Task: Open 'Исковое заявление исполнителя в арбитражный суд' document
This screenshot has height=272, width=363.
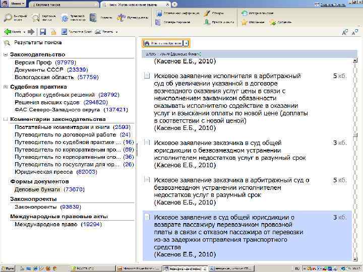Action: point(231,102)
